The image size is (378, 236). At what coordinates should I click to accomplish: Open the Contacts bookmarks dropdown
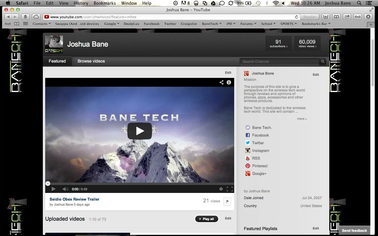pos(42,24)
